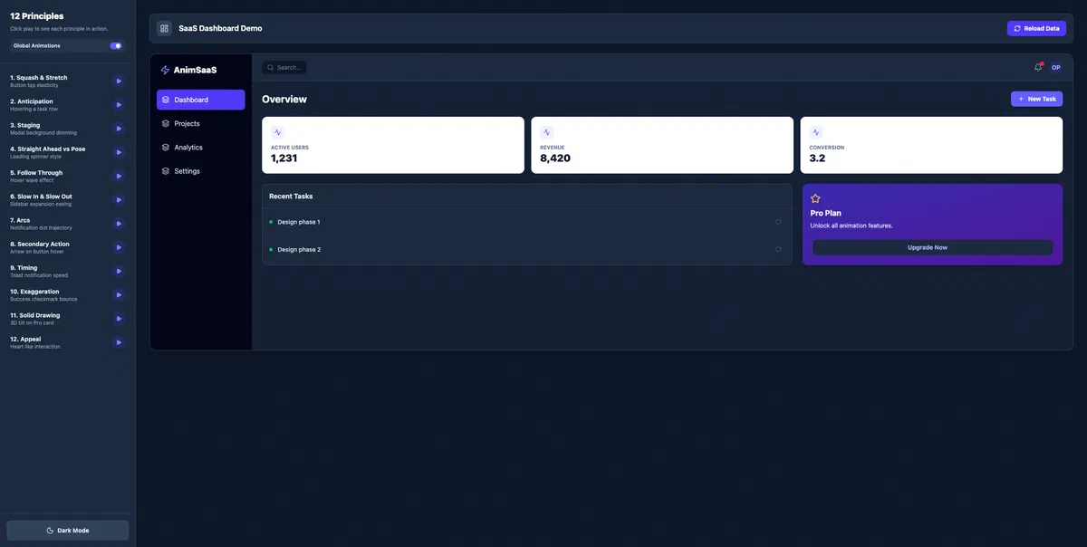Create a task with New Task button
Image resolution: width=1087 pixels, height=547 pixels.
coord(1036,99)
